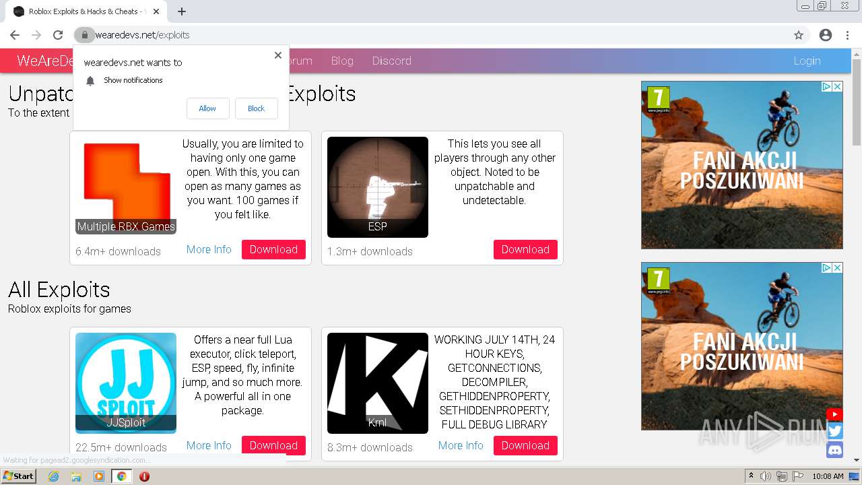Click the 'All Exploits' heading

pos(59,290)
